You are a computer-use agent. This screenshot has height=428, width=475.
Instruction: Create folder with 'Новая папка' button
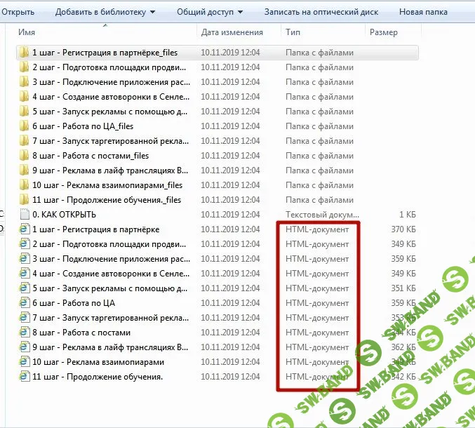[x=423, y=12]
